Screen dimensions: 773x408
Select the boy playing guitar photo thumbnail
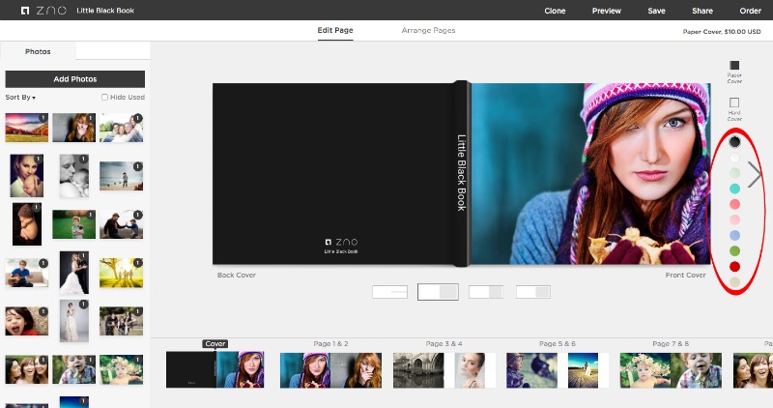coord(27,273)
